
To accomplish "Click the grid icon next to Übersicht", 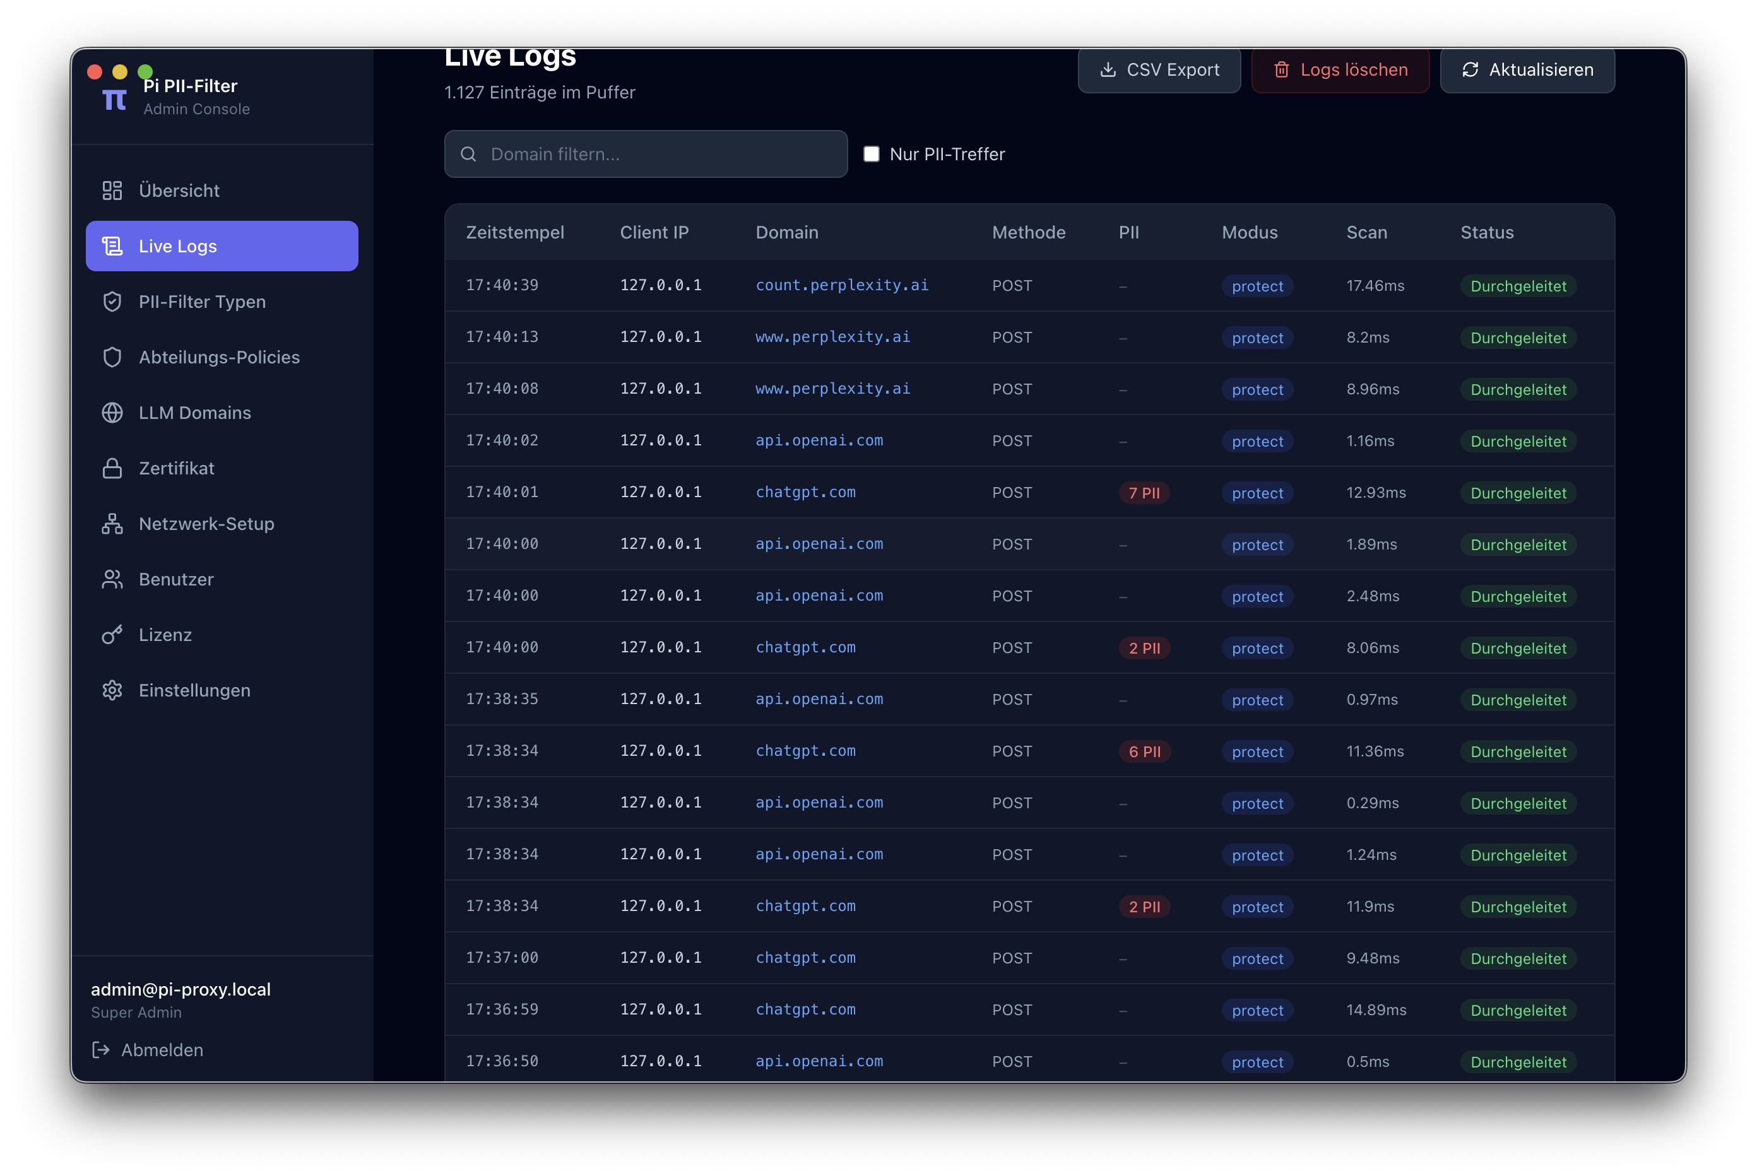I will pos(112,191).
